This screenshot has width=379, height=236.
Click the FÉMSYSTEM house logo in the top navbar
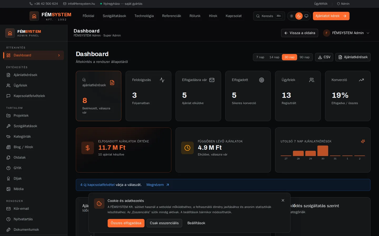pyautogui.click(x=34, y=16)
